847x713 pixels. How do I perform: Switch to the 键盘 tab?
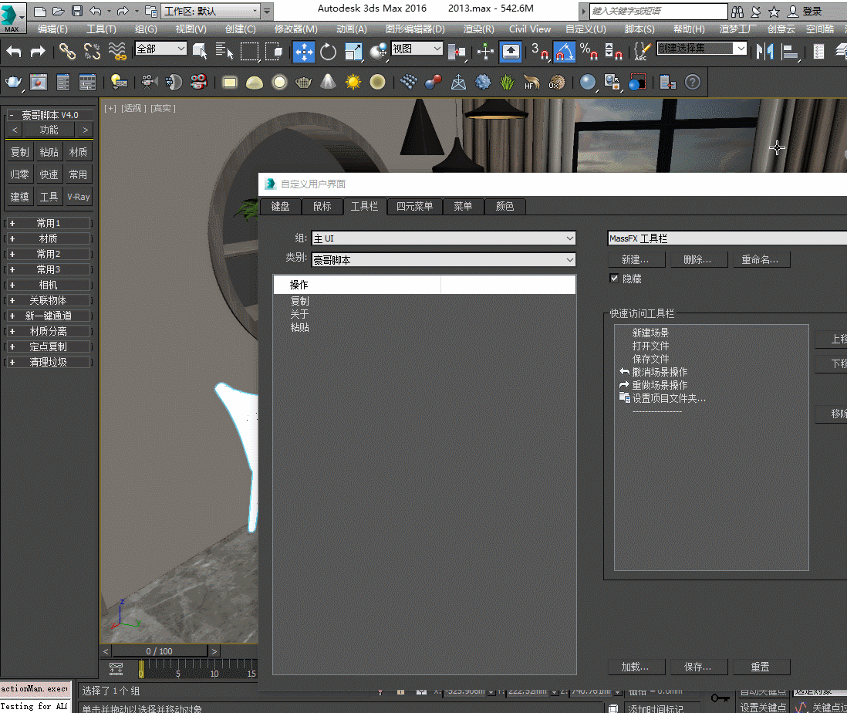[279, 207]
